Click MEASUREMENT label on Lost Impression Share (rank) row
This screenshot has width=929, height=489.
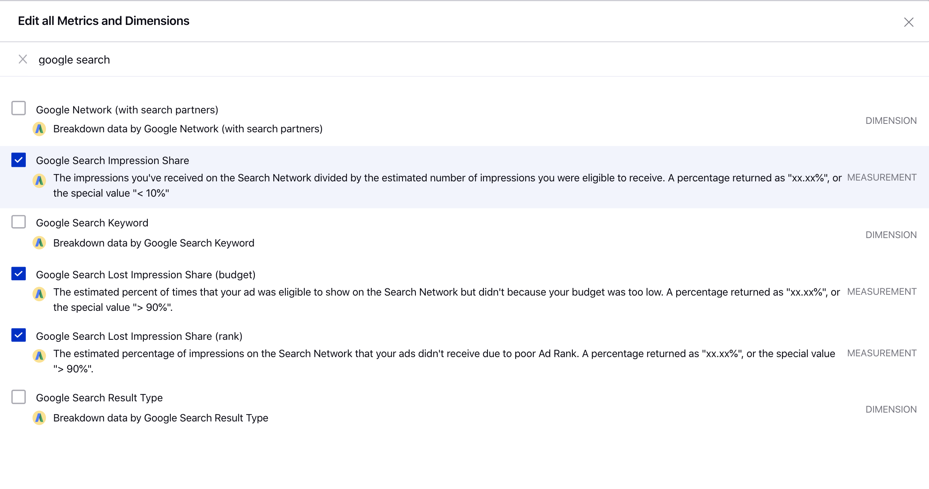[x=882, y=353]
